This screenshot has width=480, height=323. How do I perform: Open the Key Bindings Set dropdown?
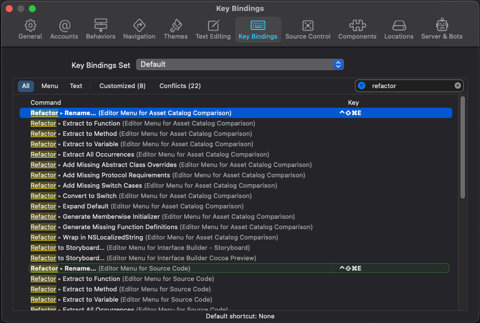(x=240, y=64)
